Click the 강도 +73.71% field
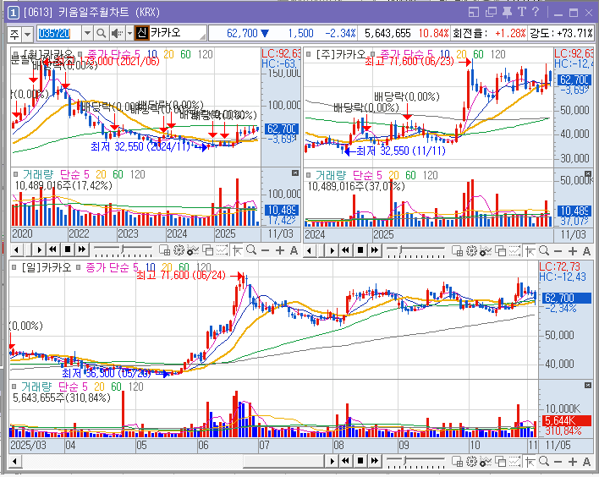 point(561,34)
